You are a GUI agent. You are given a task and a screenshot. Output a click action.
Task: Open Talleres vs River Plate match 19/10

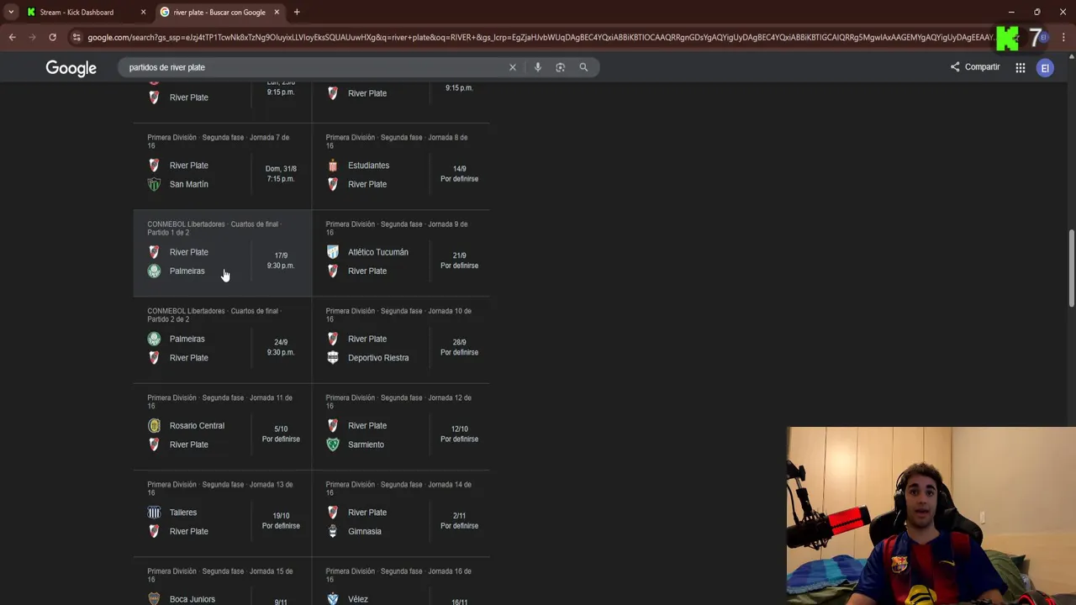tap(223, 513)
